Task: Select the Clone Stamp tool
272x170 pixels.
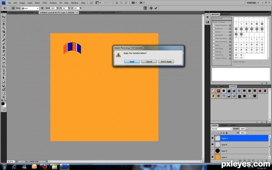Action: pyautogui.click(x=4, y=47)
